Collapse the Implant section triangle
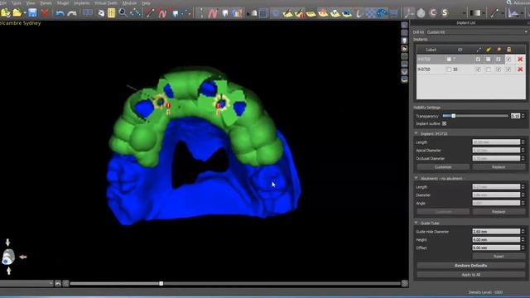This screenshot has width=530, height=298. coord(416,133)
